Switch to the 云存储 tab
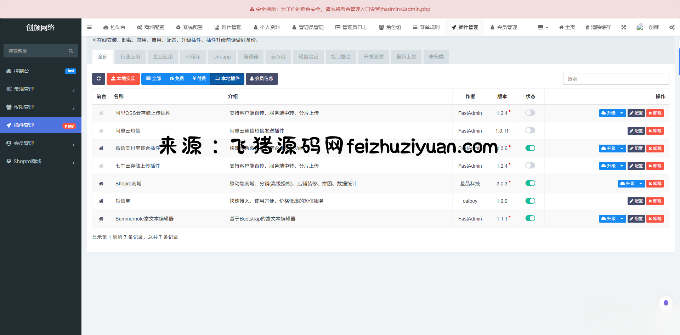The width and height of the screenshot is (680, 335). pos(278,57)
